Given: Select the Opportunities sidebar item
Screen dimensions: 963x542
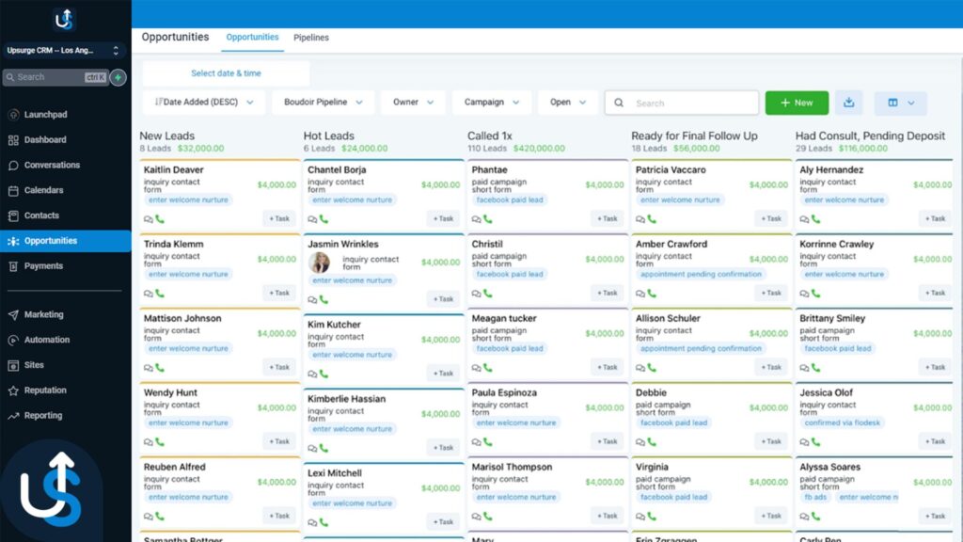Looking at the screenshot, I should pos(66,241).
